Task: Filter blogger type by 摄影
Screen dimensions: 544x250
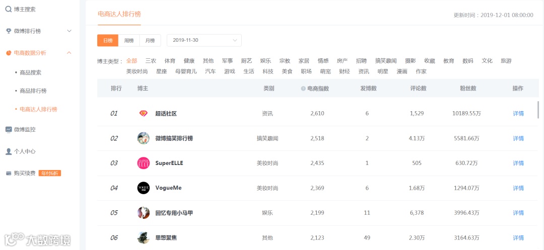Action: [x=411, y=61]
